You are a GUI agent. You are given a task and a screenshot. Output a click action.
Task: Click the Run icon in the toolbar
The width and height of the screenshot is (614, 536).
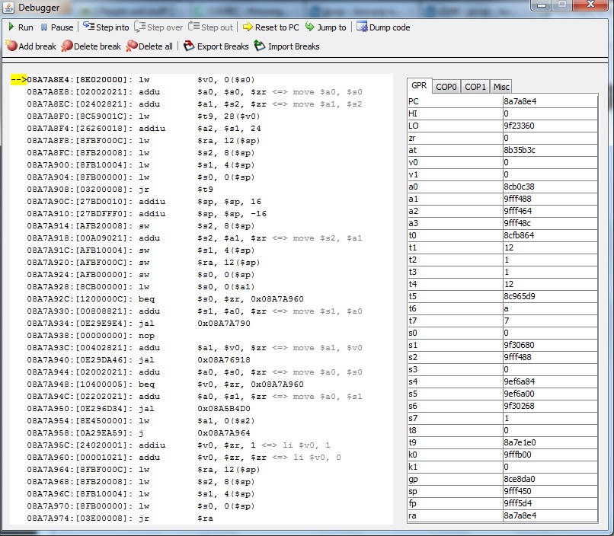[x=11, y=27]
